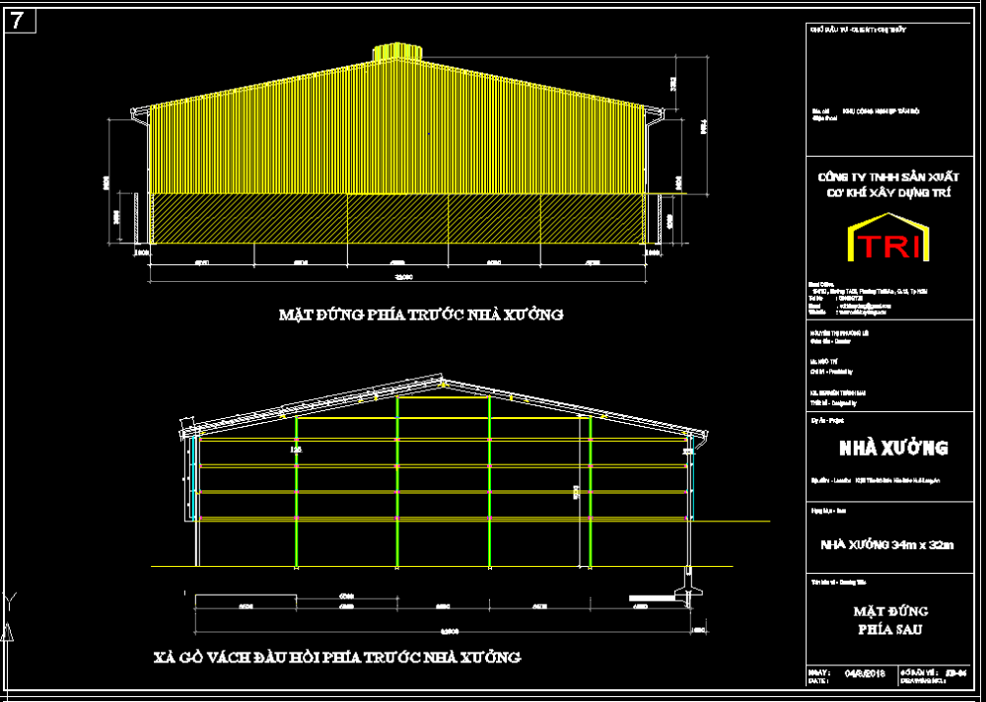This screenshot has height=702, width=986.
Task: Select drawing title 'MẶT ĐỨNG' in title block
Action: pyautogui.click(x=890, y=610)
